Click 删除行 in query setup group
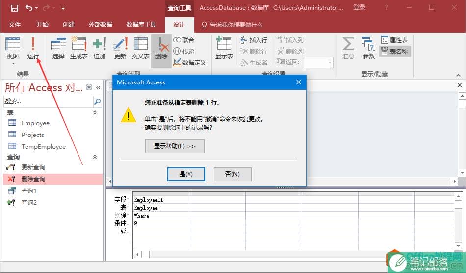Viewport: 466px width, 273px height. (254, 51)
